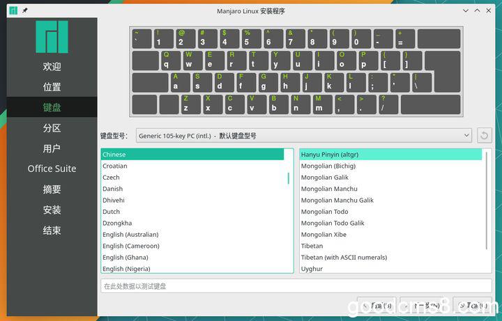Viewport: 502px width, 321px height.
Task: Toggle the pin window icon
Action: [x=24, y=10]
